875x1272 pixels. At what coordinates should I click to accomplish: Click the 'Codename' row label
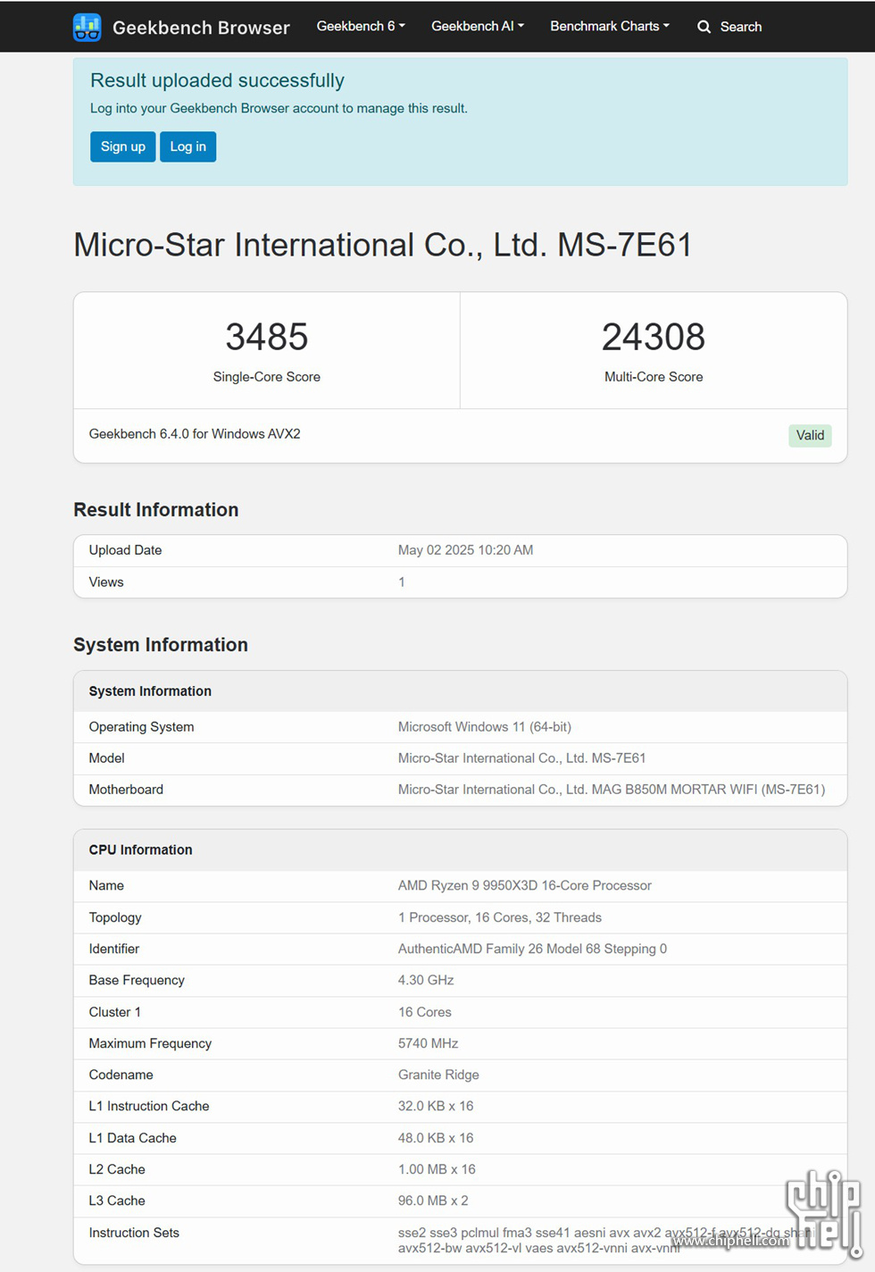pos(121,1075)
